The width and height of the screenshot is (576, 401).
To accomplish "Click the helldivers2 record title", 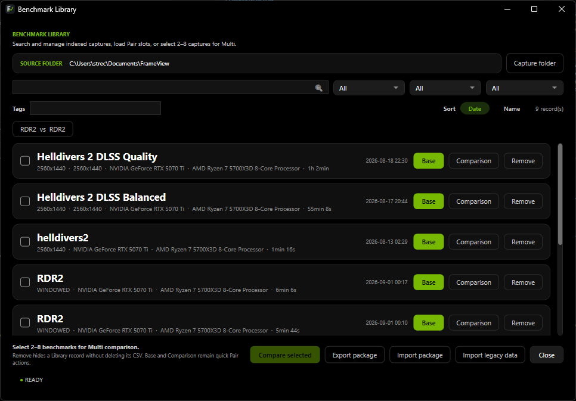I will [63, 238].
